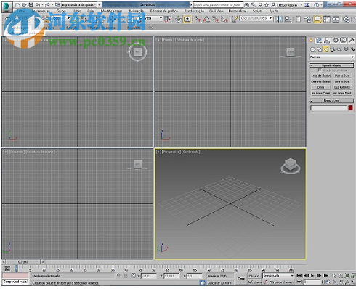
Task: Click the Set Keys large key icon
Action: coord(240,279)
